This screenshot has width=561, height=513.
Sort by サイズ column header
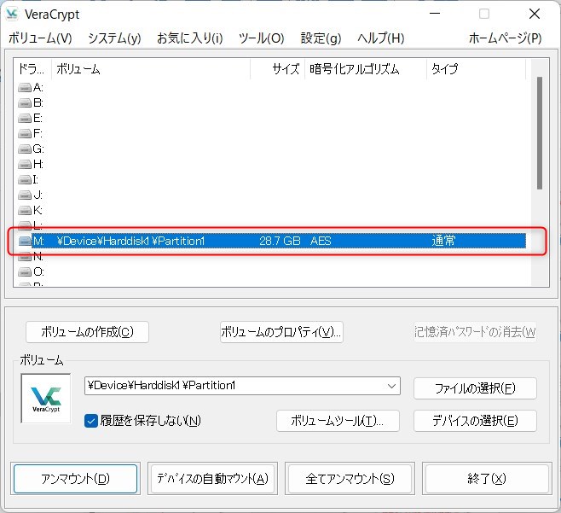(x=277, y=69)
